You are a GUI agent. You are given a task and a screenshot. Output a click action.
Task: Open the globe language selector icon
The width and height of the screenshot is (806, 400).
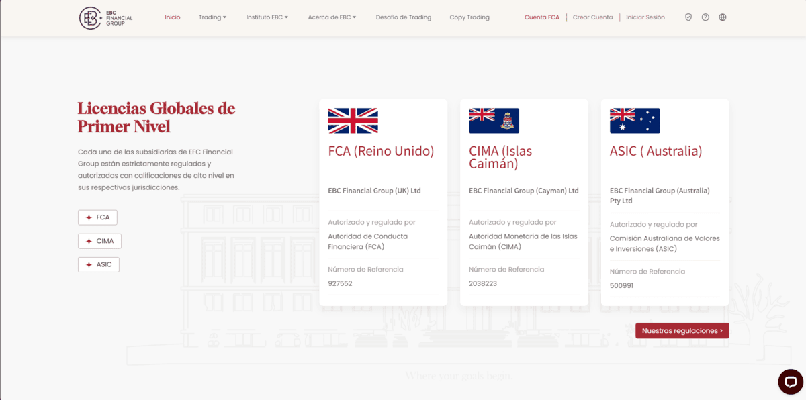(x=723, y=17)
